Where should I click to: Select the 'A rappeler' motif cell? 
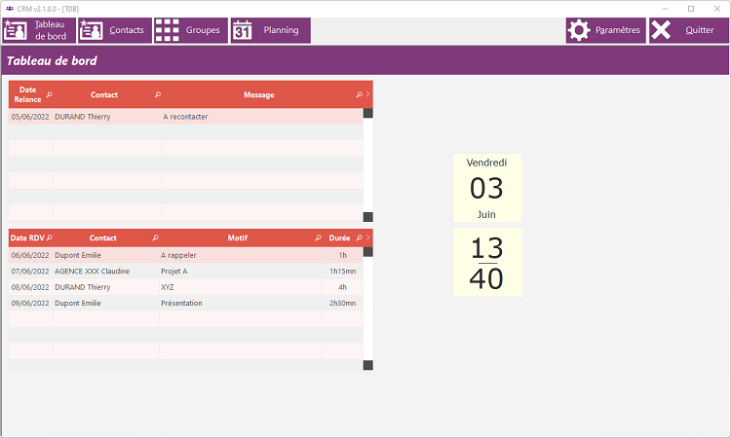(241, 255)
